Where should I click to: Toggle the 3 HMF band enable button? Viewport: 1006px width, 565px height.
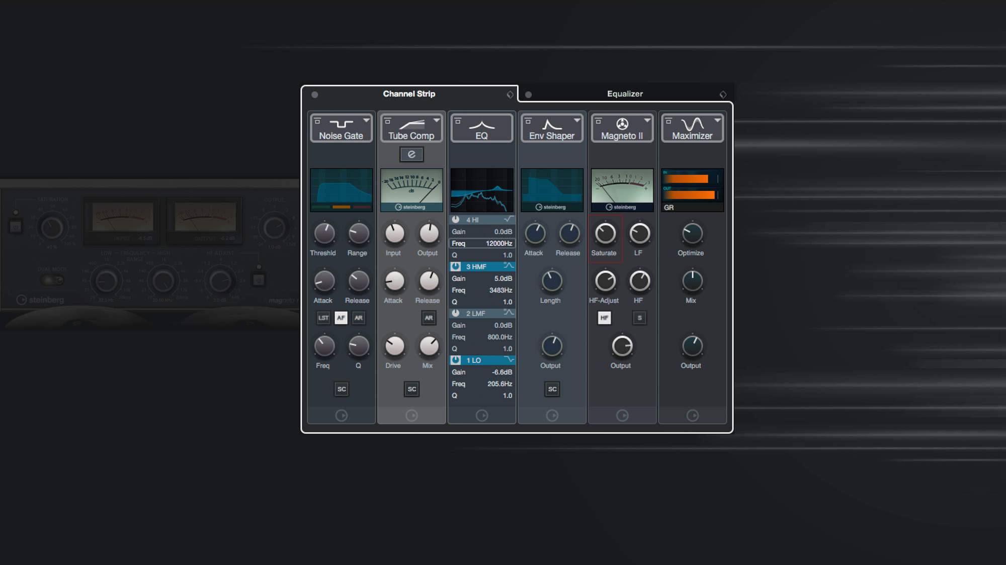coord(455,266)
